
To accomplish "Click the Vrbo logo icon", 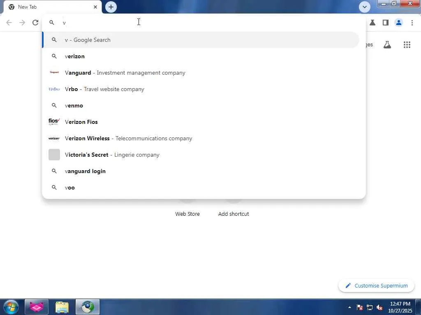I will click(54, 89).
